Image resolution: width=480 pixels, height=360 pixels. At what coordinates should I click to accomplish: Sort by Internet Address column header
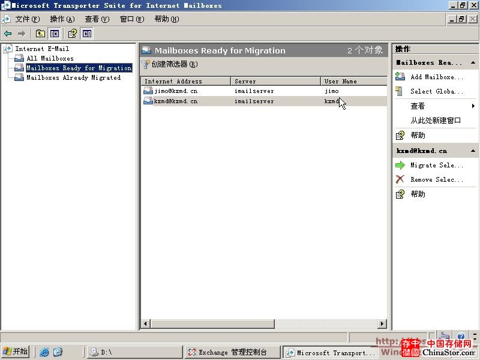(185, 81)
